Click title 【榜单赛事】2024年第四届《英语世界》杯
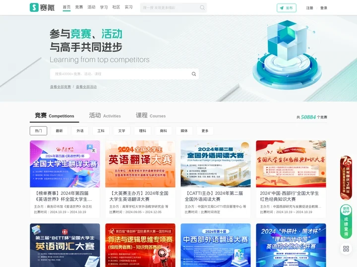 point(63,196)
